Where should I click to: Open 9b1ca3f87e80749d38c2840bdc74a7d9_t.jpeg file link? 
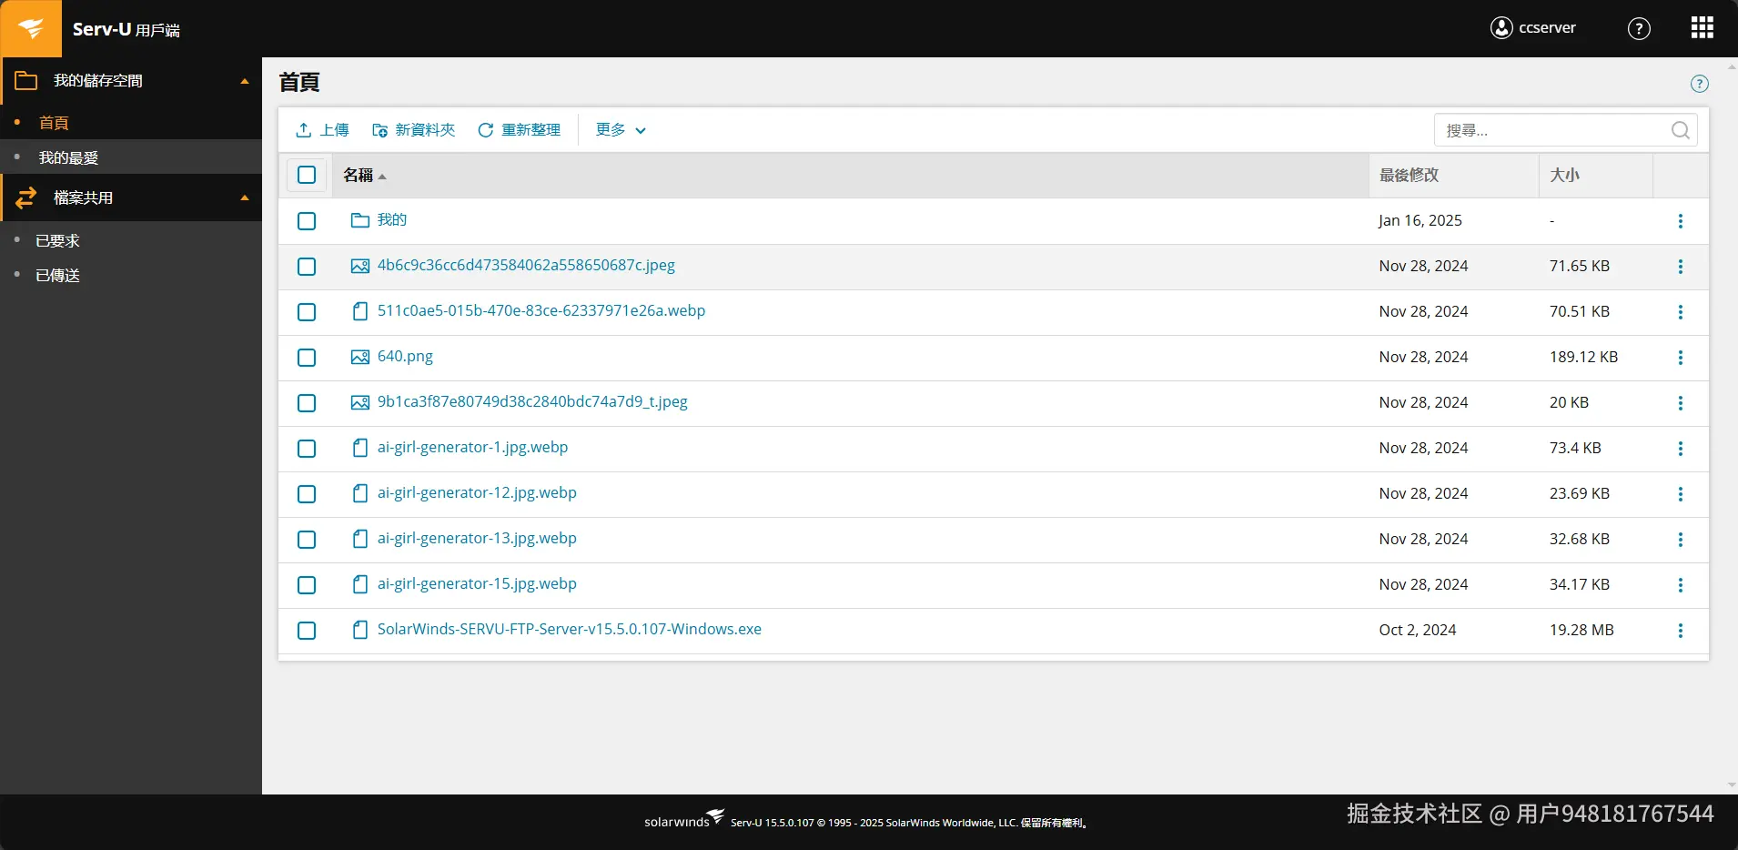coord(532,402)
